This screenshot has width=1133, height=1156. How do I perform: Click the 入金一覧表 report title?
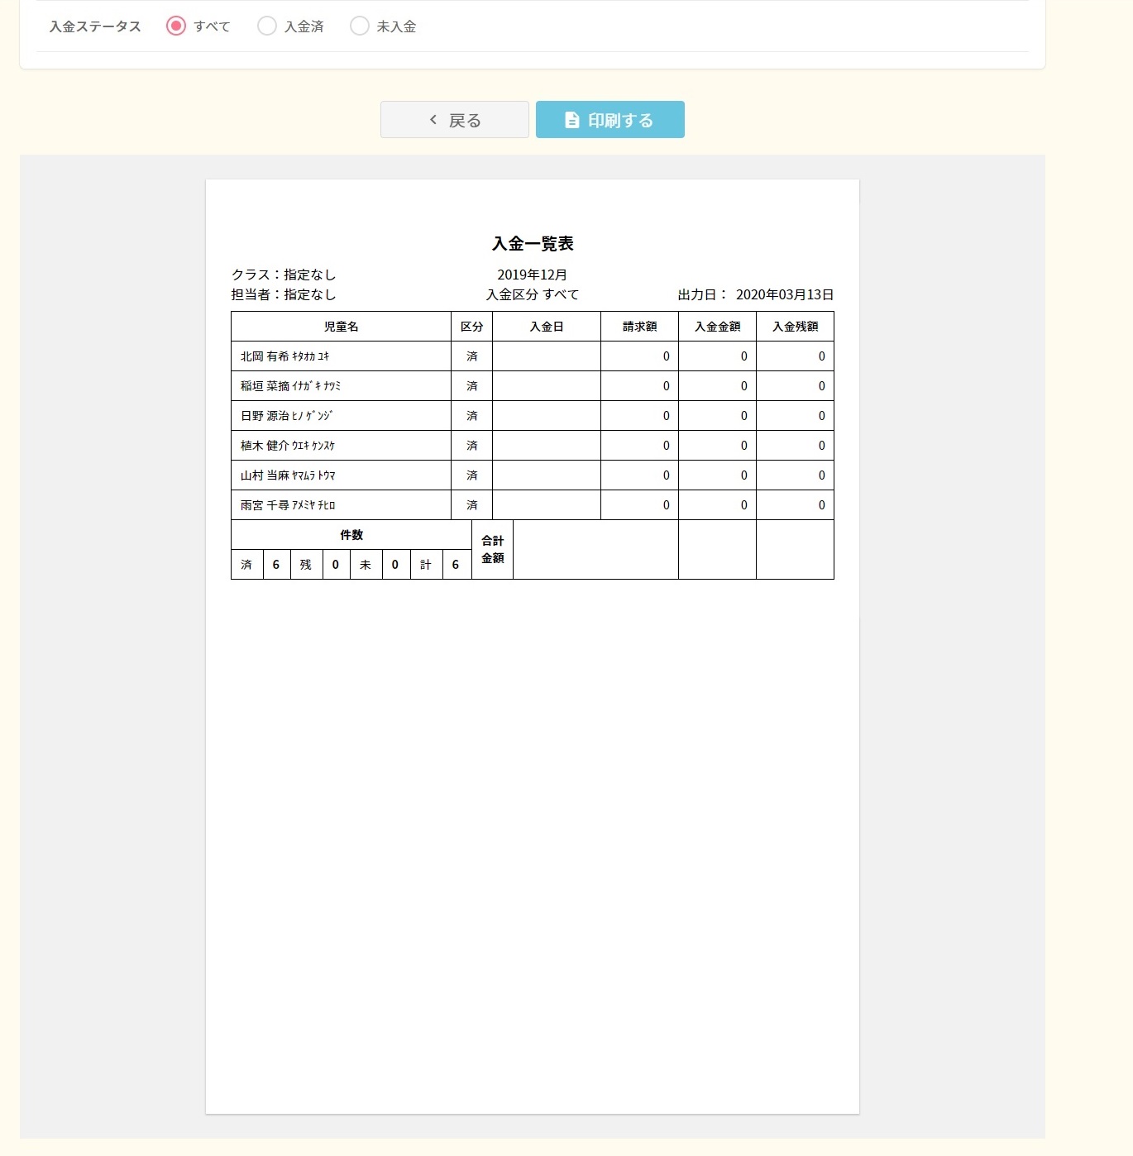[x=533, y=243]
